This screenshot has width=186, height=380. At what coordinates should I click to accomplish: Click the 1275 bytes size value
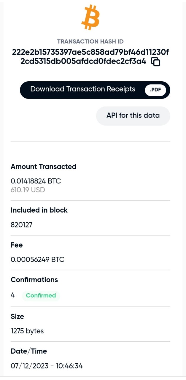pos(27,331)
